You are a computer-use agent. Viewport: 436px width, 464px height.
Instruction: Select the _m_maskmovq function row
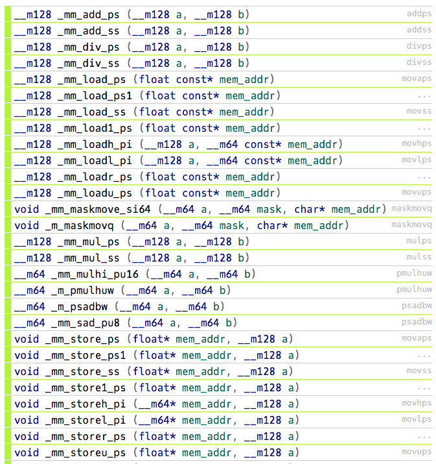pyautogui.click(x=218, y=225)
